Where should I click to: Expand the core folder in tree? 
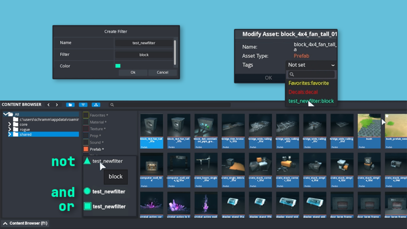click(10, 124)
